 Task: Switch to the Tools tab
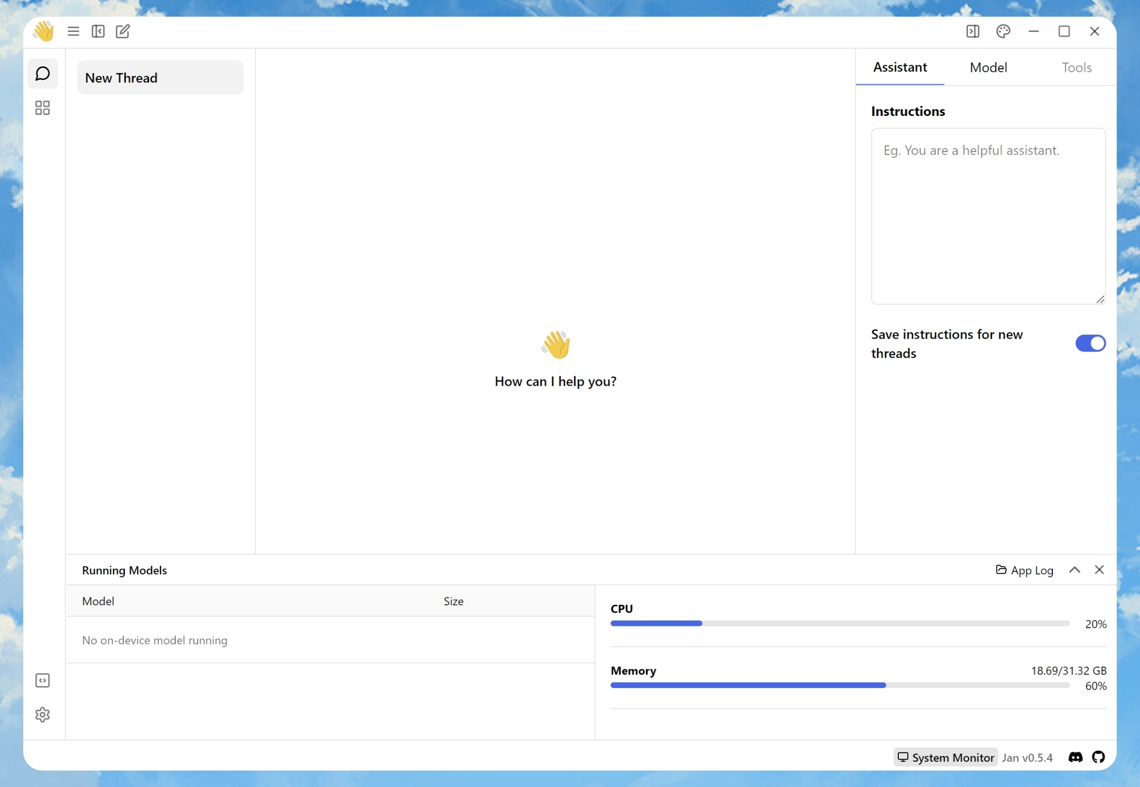[x=1076, y=67]
